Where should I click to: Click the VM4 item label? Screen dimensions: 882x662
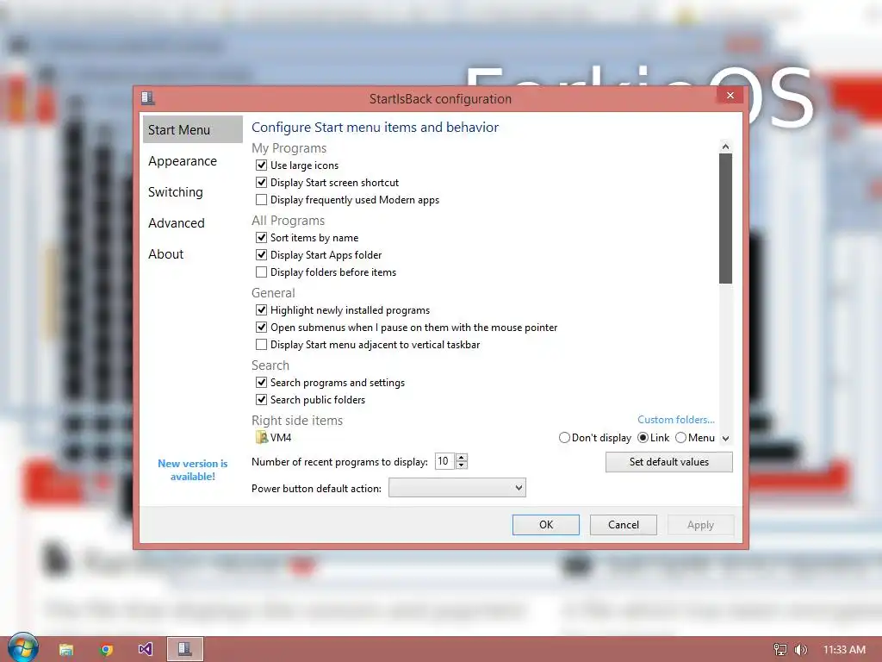coord(281,437)
